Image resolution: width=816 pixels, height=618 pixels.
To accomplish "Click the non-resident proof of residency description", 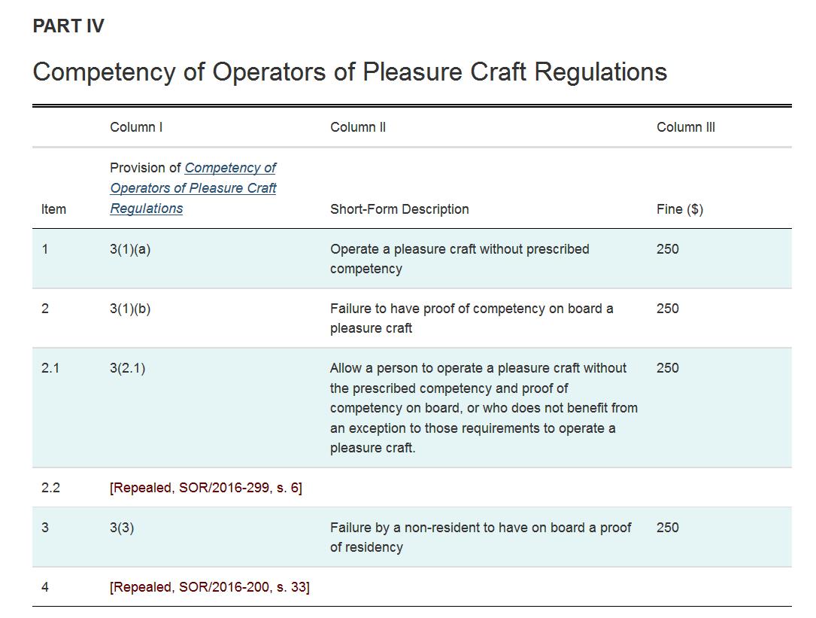I will click(x=481, y=537).
